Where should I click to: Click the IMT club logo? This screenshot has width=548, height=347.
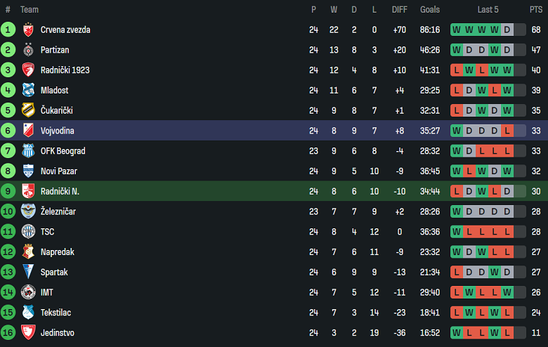pyautogui.click(x=28, y=292)
